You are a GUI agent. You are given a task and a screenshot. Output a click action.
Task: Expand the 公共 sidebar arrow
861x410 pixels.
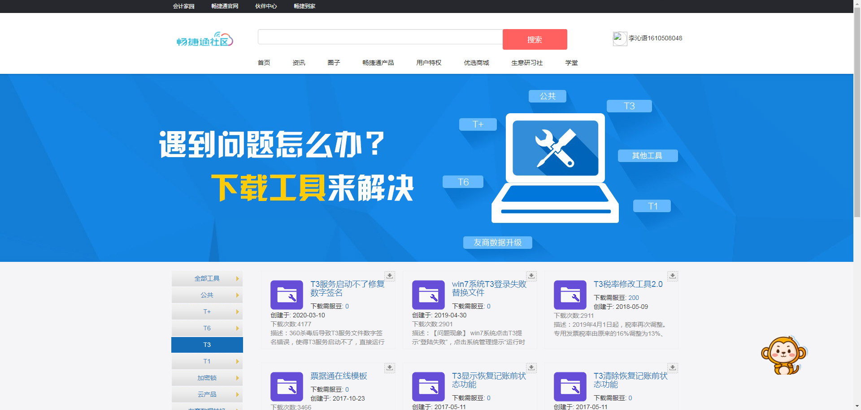pos(237,295)
